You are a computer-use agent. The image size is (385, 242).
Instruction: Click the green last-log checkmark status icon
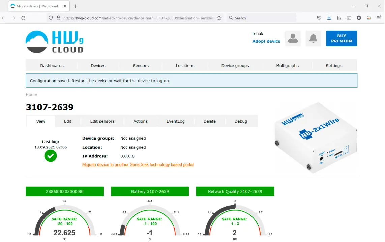coord(51,156)
